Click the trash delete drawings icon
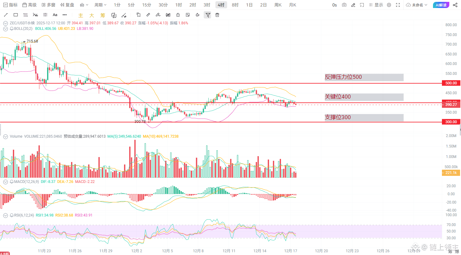Viewport: 461px width, 255px height. [x=217, y=15]
